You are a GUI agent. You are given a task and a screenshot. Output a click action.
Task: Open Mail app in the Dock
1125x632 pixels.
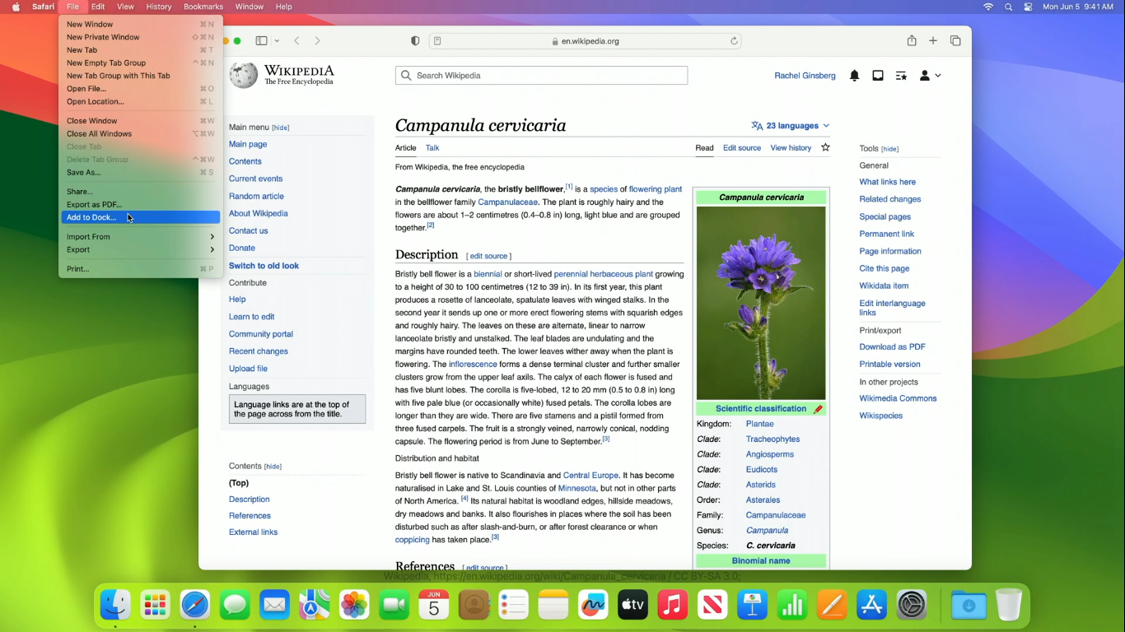(274, 606)
